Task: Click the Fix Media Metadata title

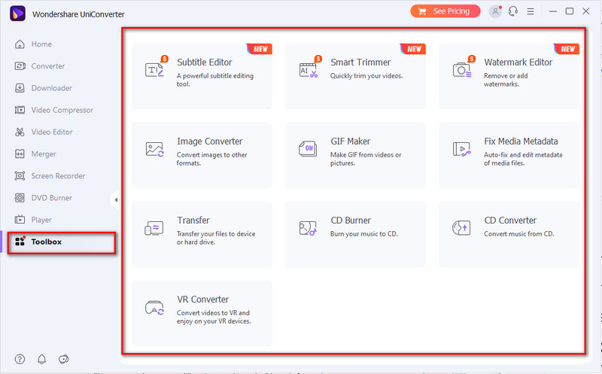Action: [x=521, y=141]
